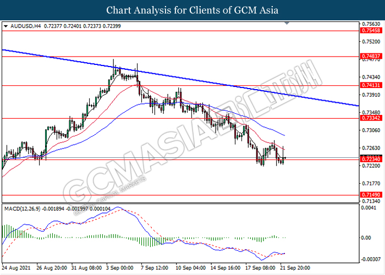Click the 0.73480 price scale value
The height and width of the screenshot is (275, 385).
(x=371, y=112)
